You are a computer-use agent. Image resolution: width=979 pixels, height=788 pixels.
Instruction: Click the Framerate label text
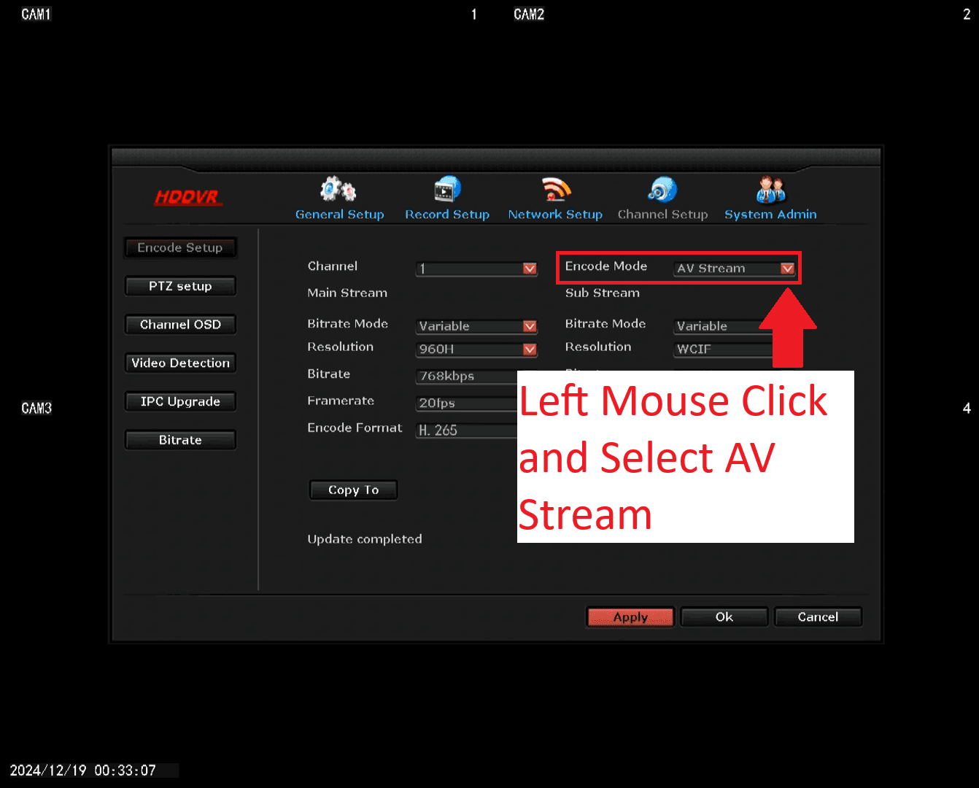[x=341, y=401]
